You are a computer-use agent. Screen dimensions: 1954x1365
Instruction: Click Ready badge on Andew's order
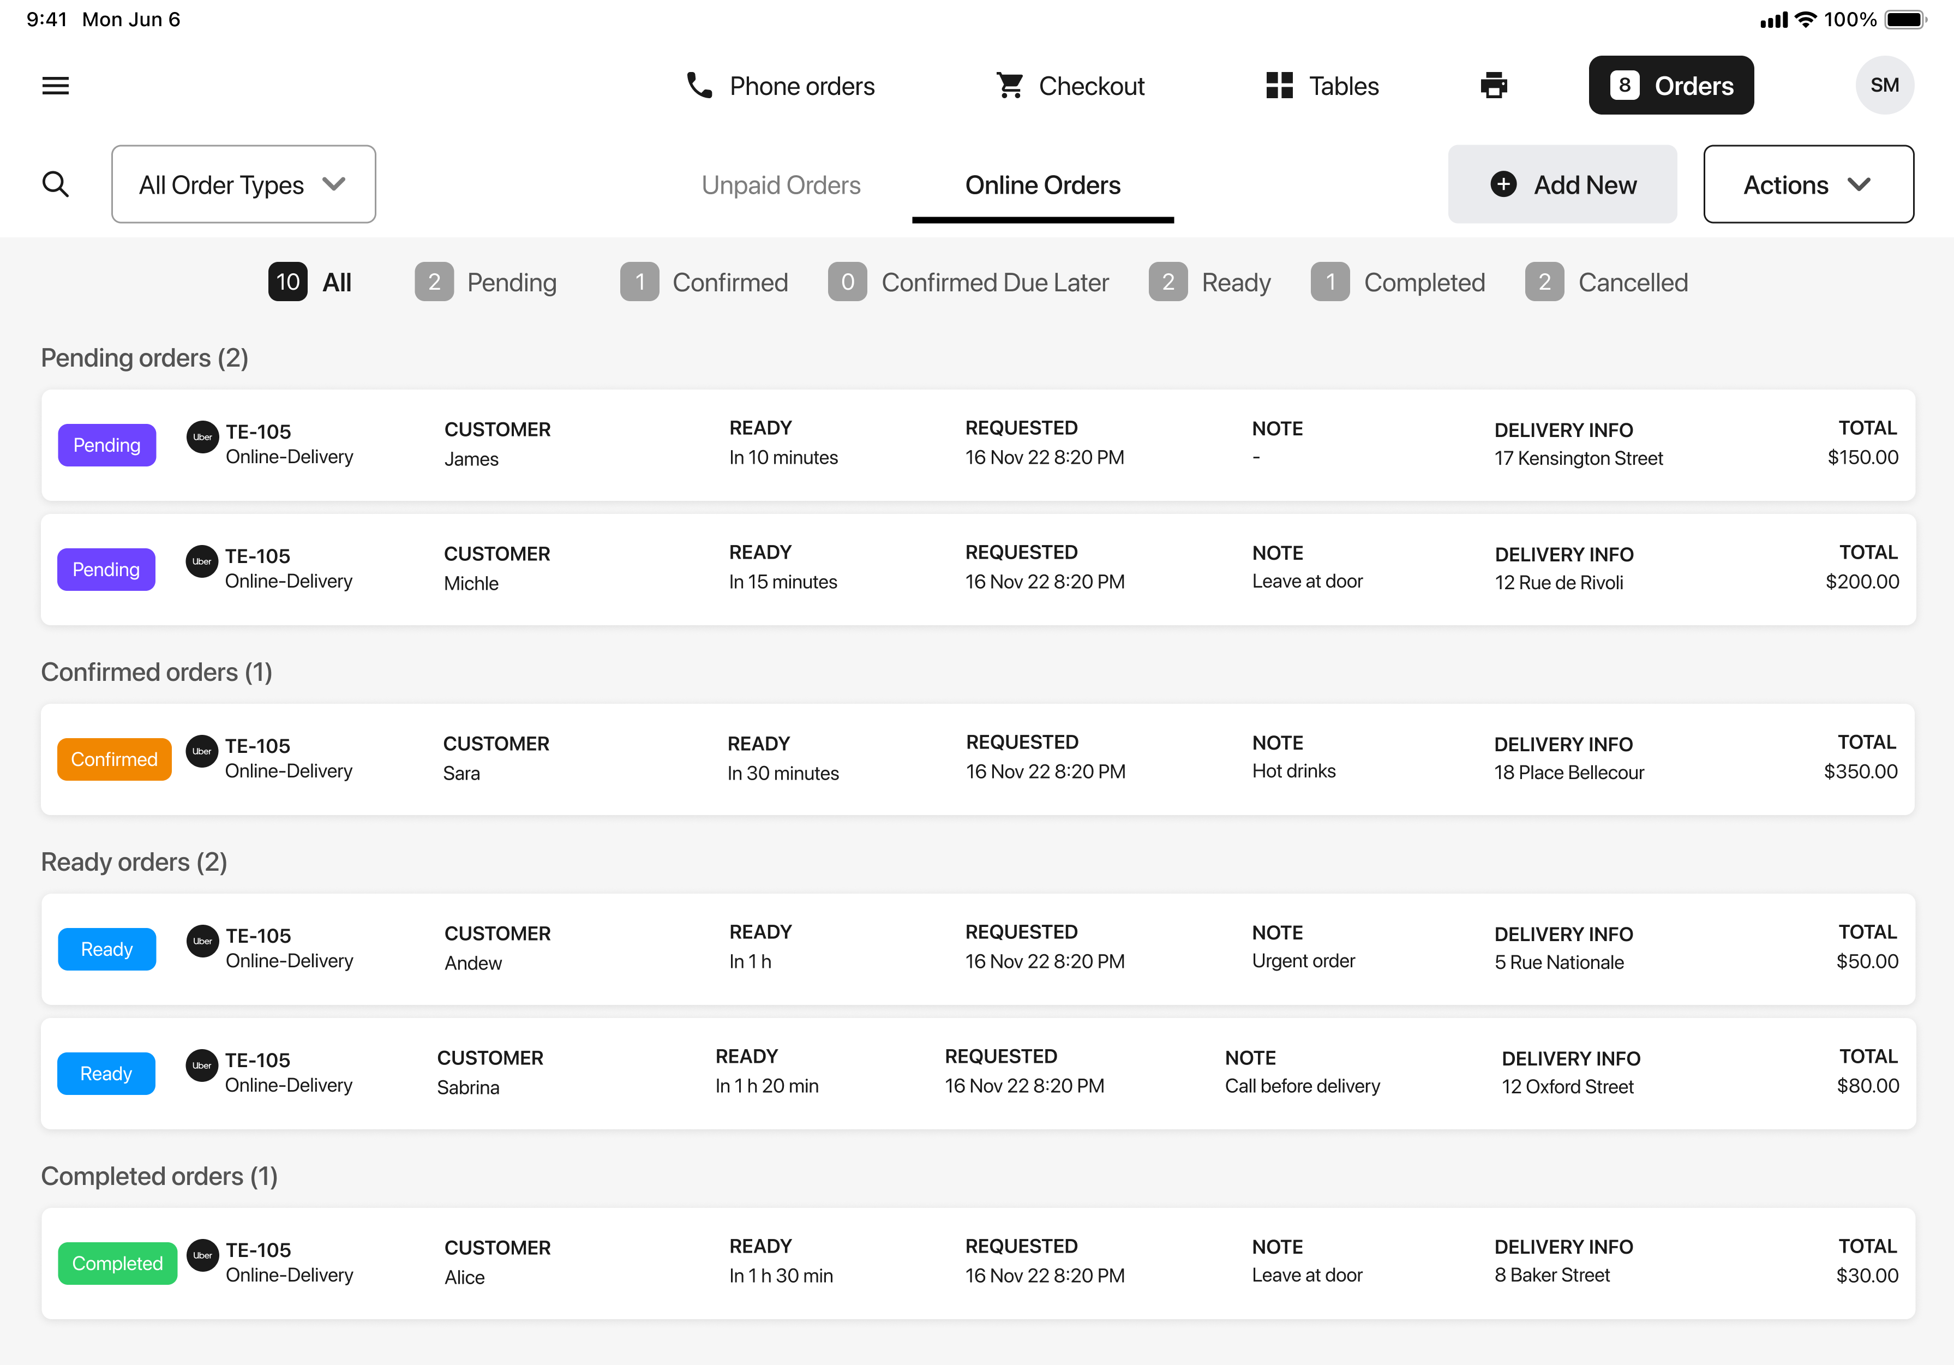(106, 949)
